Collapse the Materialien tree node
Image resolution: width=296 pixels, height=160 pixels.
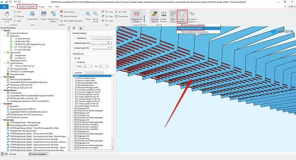point(5,36)
